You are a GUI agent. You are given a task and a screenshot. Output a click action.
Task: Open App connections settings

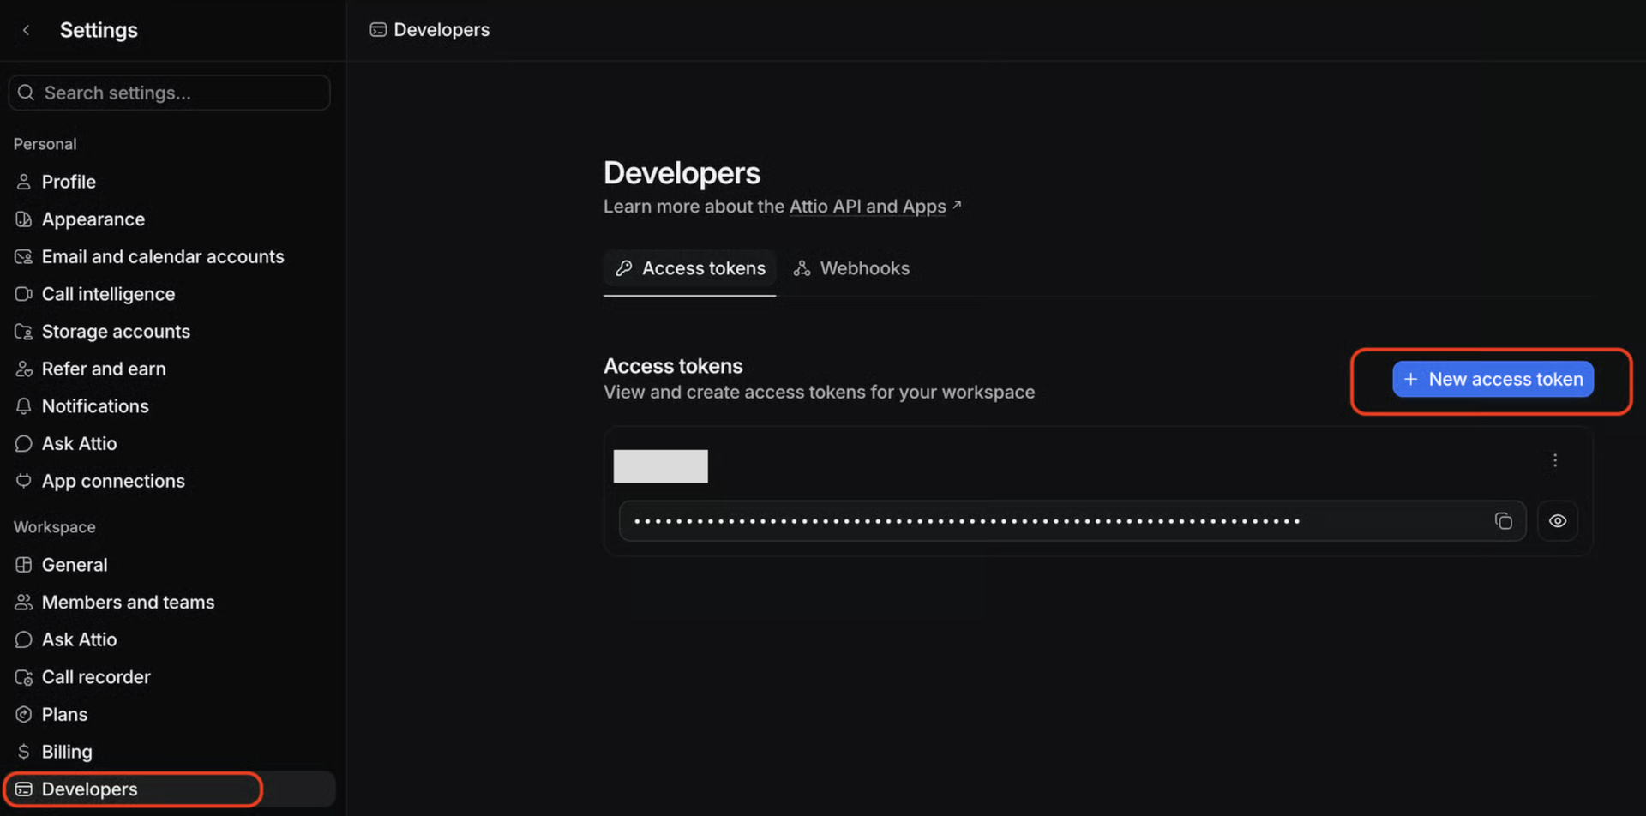[113, 481]
